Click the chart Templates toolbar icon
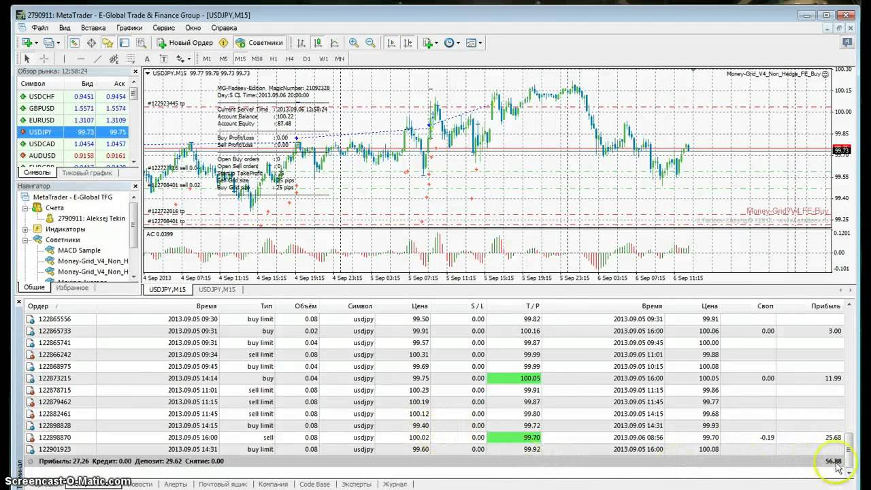871x490 pixels. pyautogui.click(x=471, y=42)
